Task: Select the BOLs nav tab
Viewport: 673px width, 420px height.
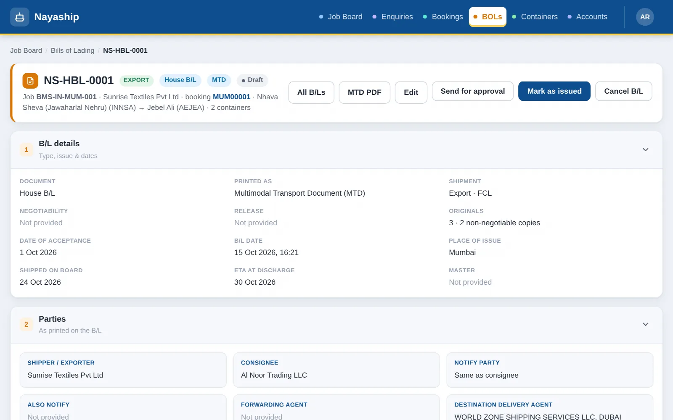Action: tap(488, 17)
